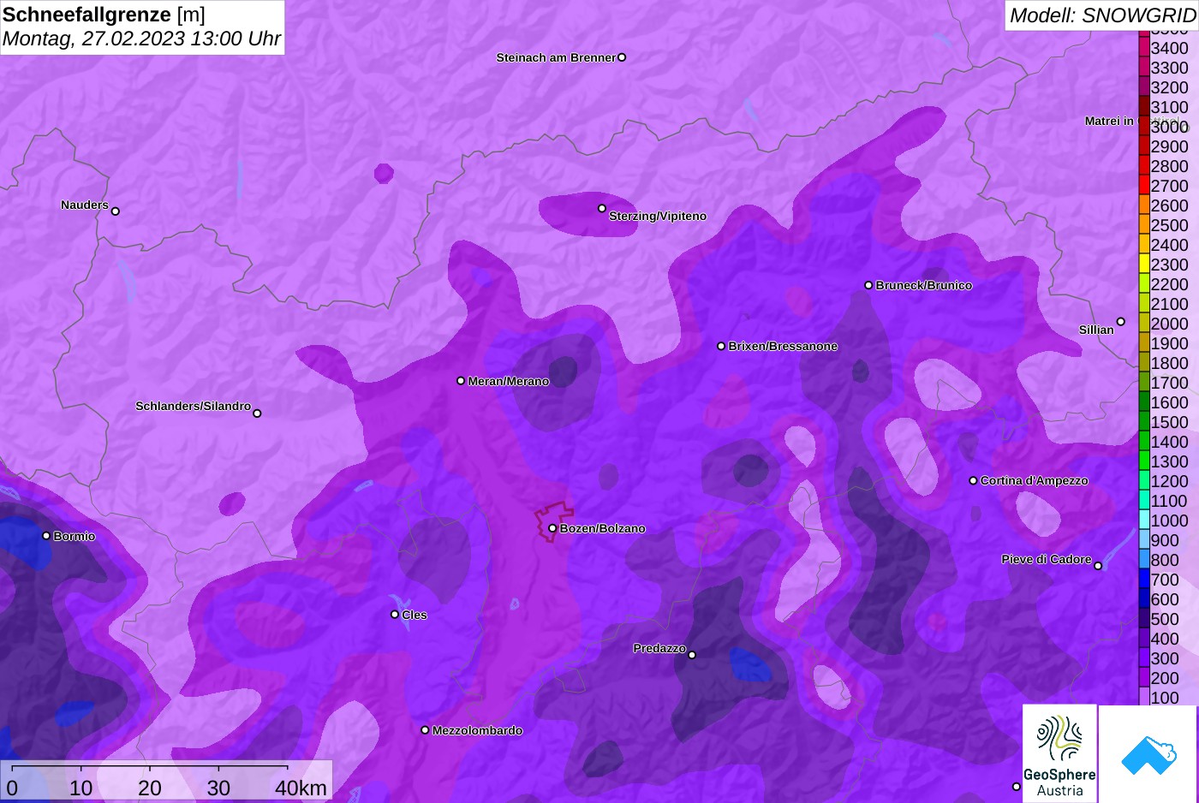Click the 1800 legend value

(x=1170, y=363)
